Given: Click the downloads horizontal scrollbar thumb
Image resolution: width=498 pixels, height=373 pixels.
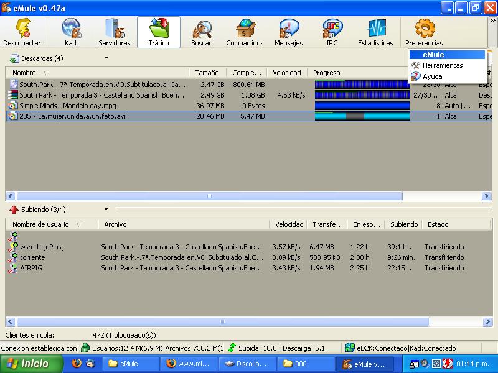Looking at the screenshot, I should click(x=209, y=196).
